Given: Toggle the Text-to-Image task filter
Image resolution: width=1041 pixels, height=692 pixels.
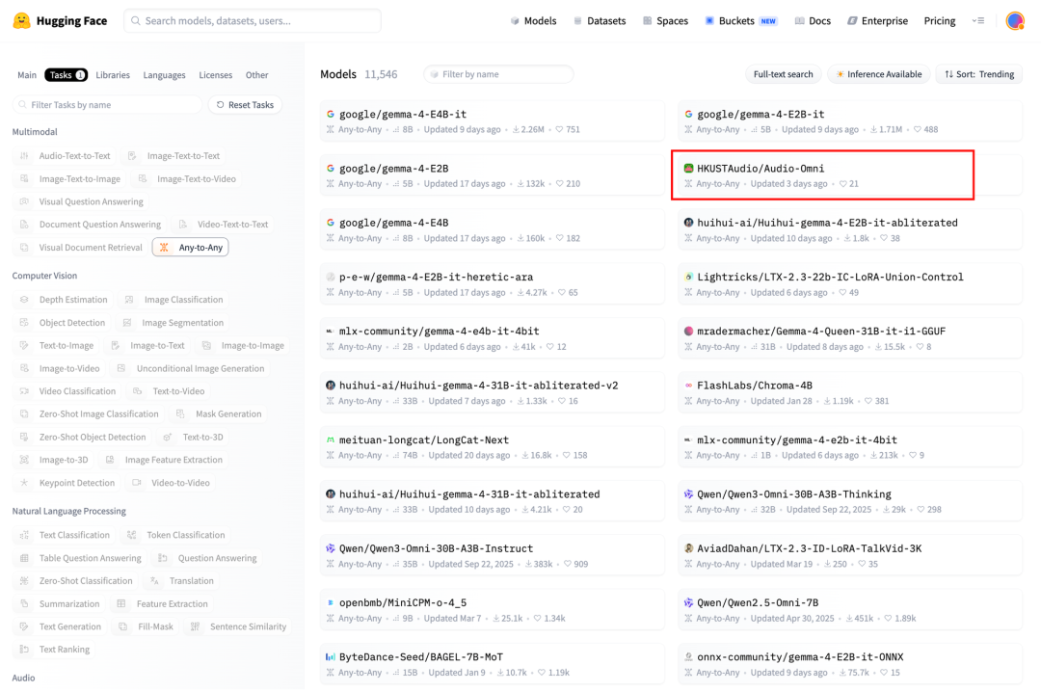Looking at the screenshot, I should 57,345.
